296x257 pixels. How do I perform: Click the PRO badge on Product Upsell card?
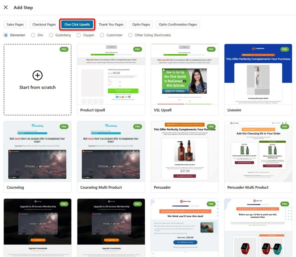pos(137,49)
